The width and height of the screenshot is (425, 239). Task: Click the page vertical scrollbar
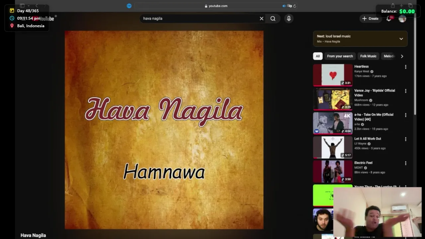point(415,65)
